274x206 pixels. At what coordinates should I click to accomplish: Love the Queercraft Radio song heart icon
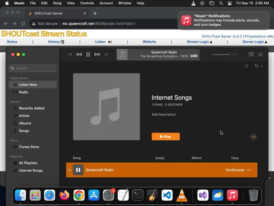coord(70,170)
